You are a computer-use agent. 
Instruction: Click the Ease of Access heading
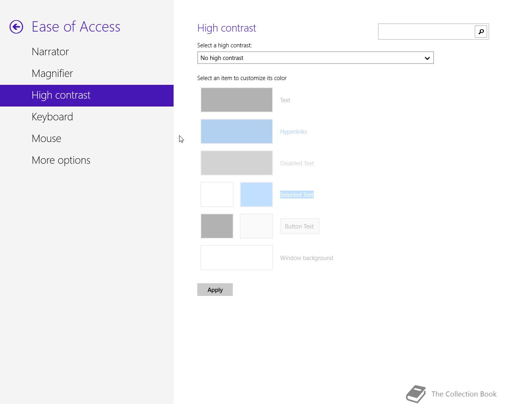76,27
